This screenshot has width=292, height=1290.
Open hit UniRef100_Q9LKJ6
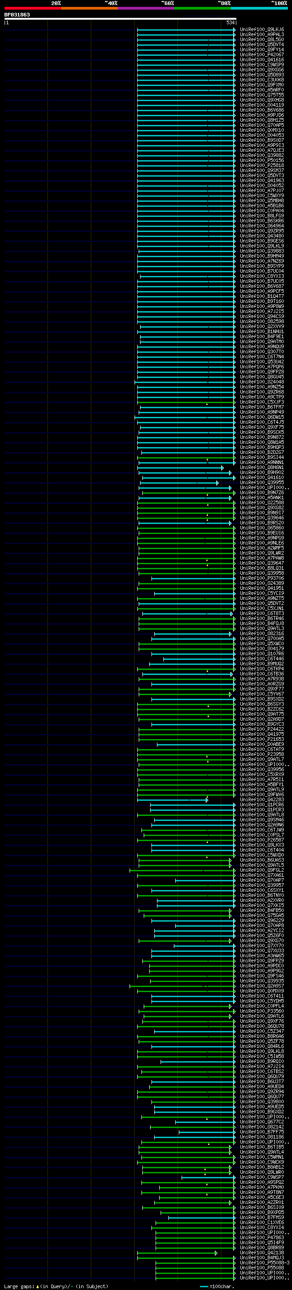click(262, 30)
